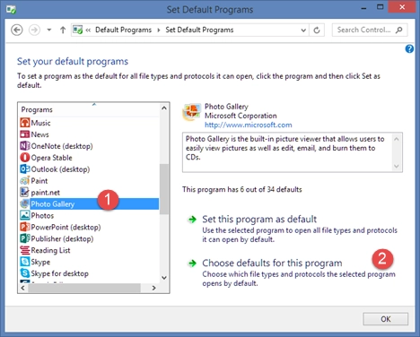Click the Outlook (desktop) icon

click(x=25, y=169)
